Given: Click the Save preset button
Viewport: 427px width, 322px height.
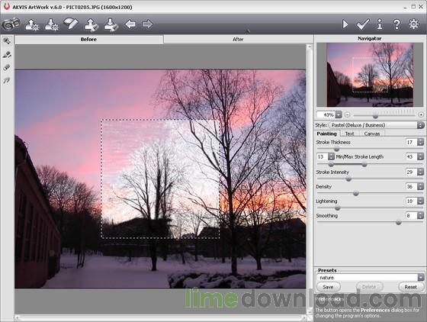Looking at the screenshot, I should pos(328,287).
